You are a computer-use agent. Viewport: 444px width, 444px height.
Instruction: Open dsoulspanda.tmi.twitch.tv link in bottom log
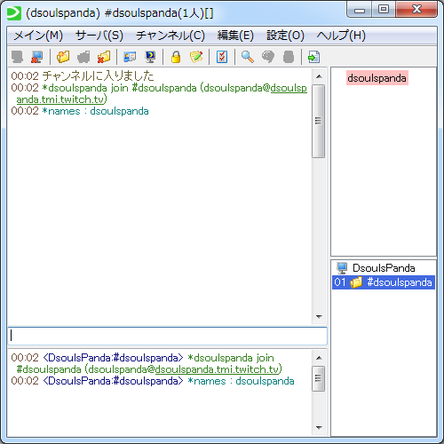(x=217, y=369)
